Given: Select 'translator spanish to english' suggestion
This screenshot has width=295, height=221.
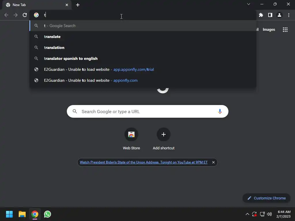Looking at the screenshot, I should tap(143, 58).
